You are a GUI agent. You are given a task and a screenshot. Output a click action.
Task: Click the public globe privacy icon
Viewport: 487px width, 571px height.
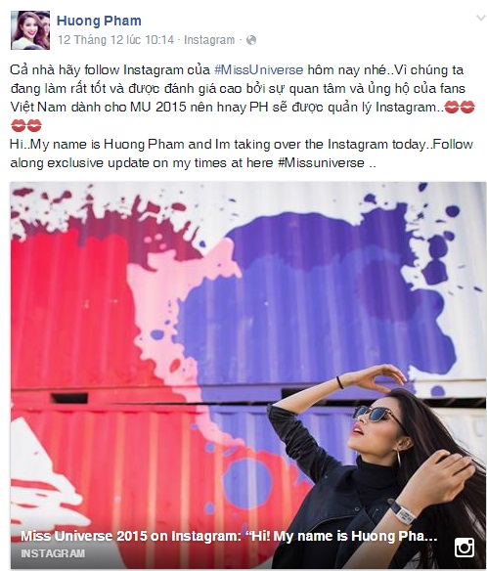pyautogui.click(x=251, y=40)
